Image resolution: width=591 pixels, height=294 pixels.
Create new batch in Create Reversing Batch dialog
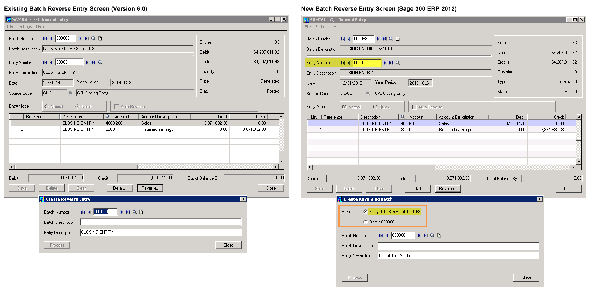[x=439, y=236]
